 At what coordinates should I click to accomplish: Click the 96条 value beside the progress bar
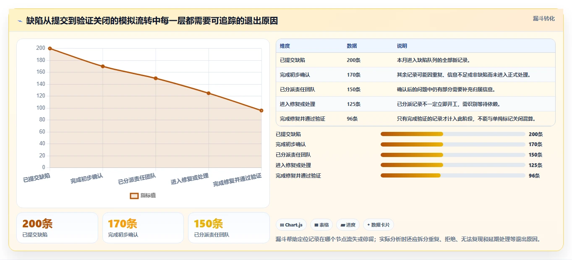534,176
